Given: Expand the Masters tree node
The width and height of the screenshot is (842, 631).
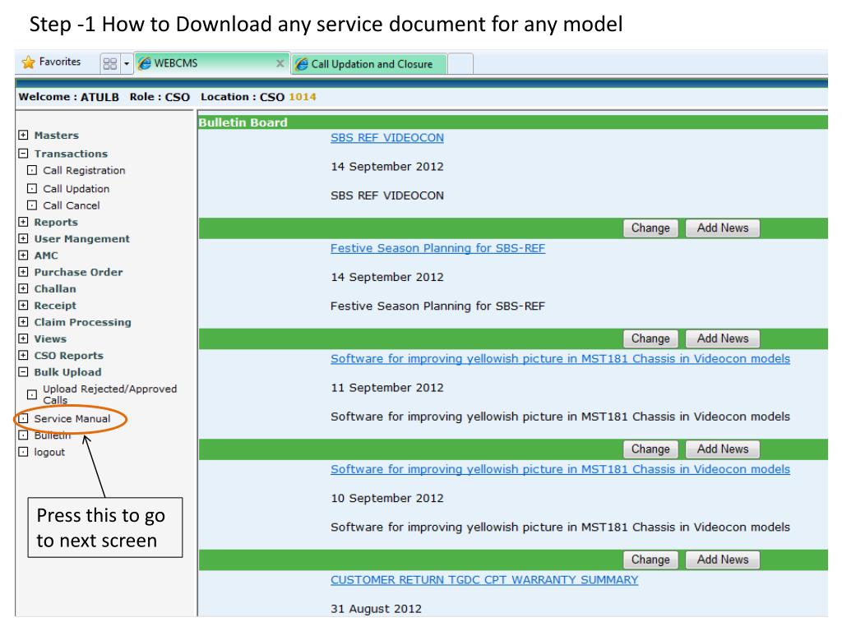Looking at the screenshot, I should [x=23, y=135].
